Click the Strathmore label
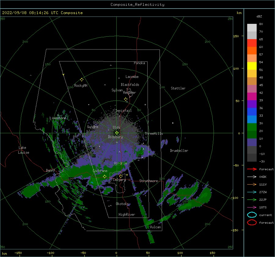The width and height of the screenshot is (275, 257). pyautogui.click(x=148, y=181)
